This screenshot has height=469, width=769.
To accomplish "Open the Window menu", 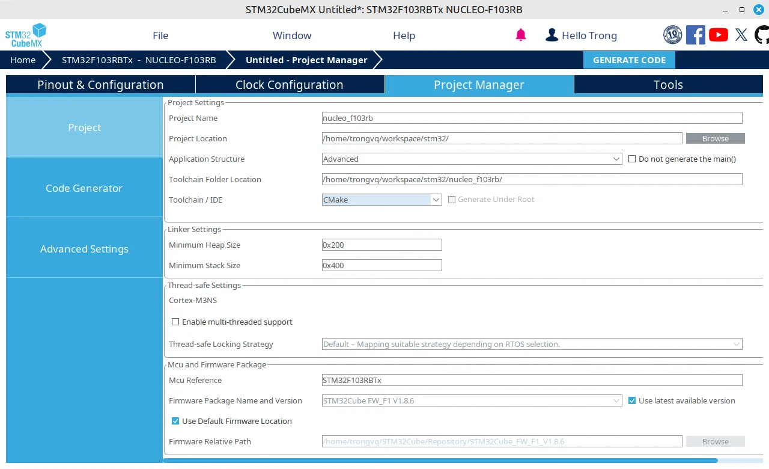I will click(292, 35).
